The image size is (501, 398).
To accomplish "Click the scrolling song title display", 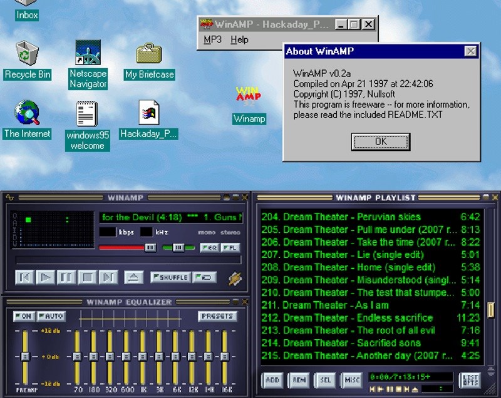I will [171, 218].
